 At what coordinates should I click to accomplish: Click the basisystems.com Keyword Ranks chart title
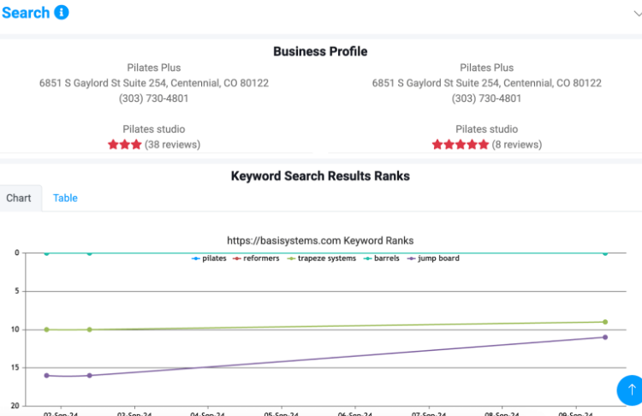coord(320,241)
